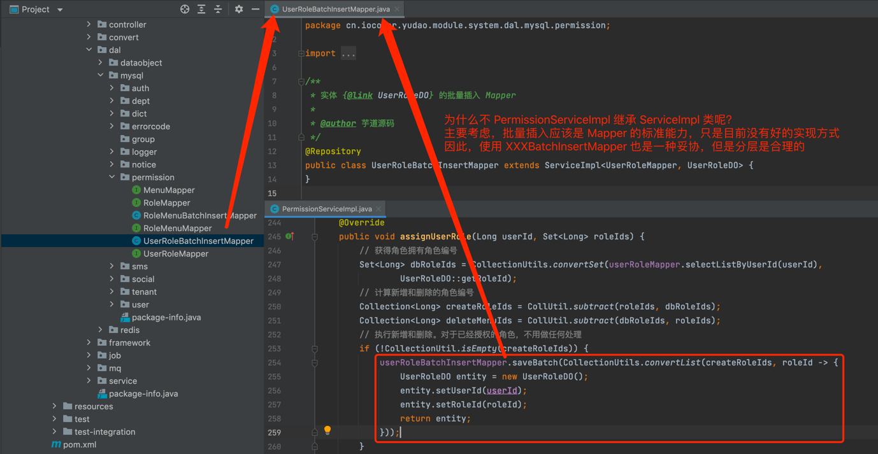
Task: Hide the Project tool window
Action: (x=255, y=10)
